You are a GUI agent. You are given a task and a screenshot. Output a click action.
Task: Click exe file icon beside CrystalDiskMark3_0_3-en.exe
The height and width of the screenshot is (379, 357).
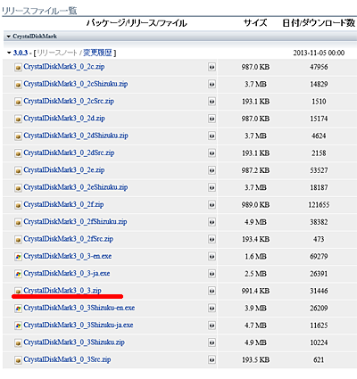pos(18,257)
